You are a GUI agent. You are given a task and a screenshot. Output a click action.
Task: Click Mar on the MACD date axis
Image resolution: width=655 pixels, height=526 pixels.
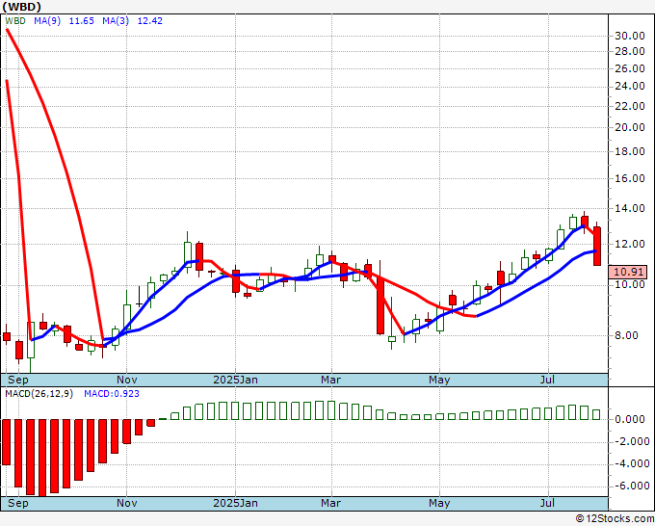(330, 503)
